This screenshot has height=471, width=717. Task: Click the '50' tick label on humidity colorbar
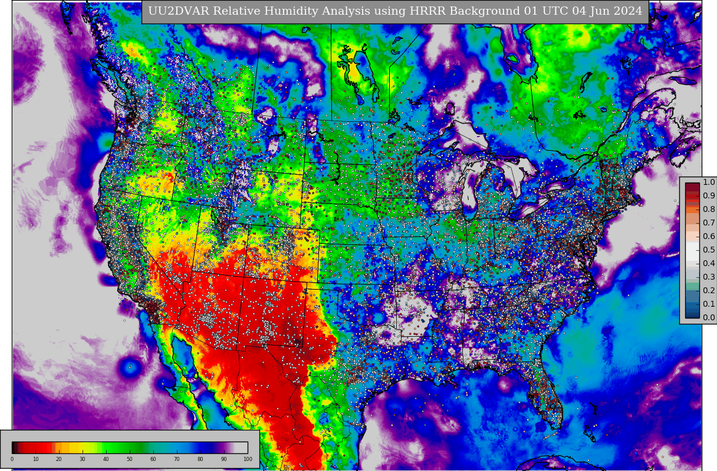point(130,459)
